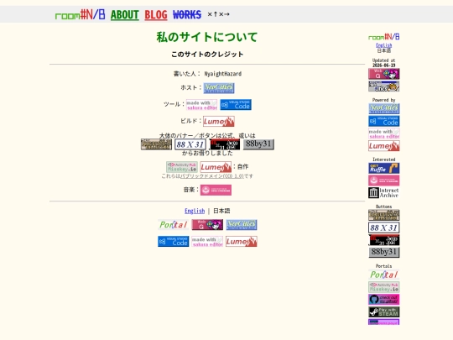Click the Play with Steam badge
This screenshot has height=340, width=453.
click(384, 312)
